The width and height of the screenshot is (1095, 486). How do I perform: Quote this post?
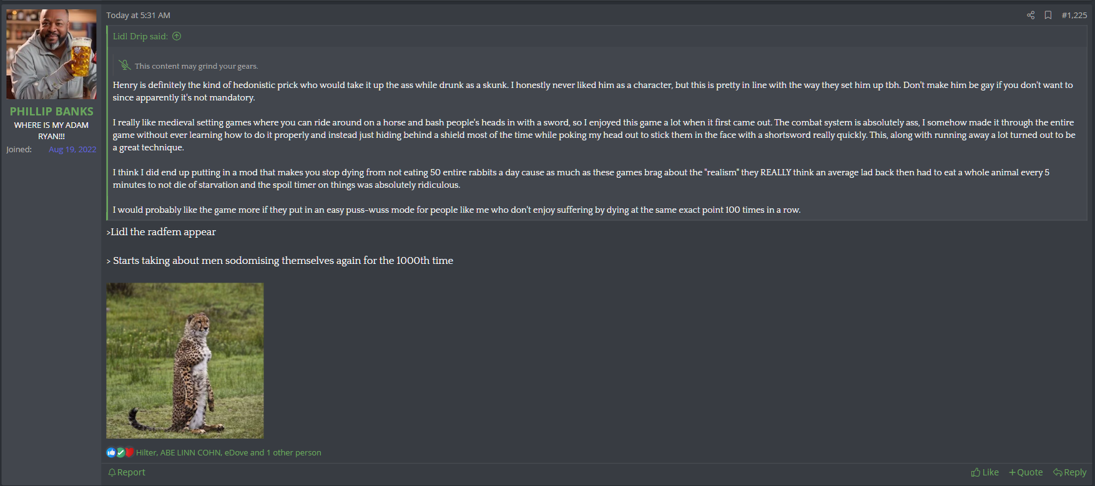(x=1026, y=472)
